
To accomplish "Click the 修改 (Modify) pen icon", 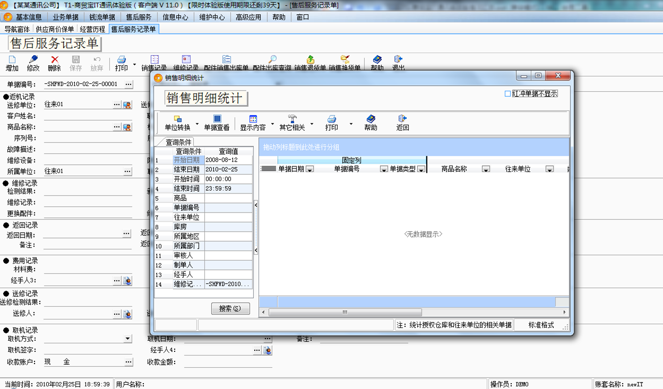I will pos(33,60).
